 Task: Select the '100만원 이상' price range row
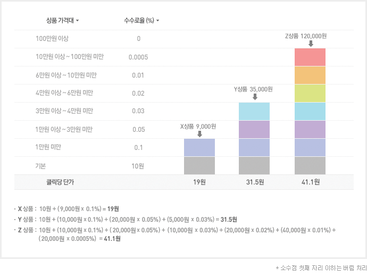click(52, 39)
